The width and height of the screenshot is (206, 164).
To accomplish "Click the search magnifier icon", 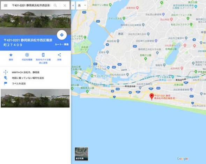I will point(55,5).
